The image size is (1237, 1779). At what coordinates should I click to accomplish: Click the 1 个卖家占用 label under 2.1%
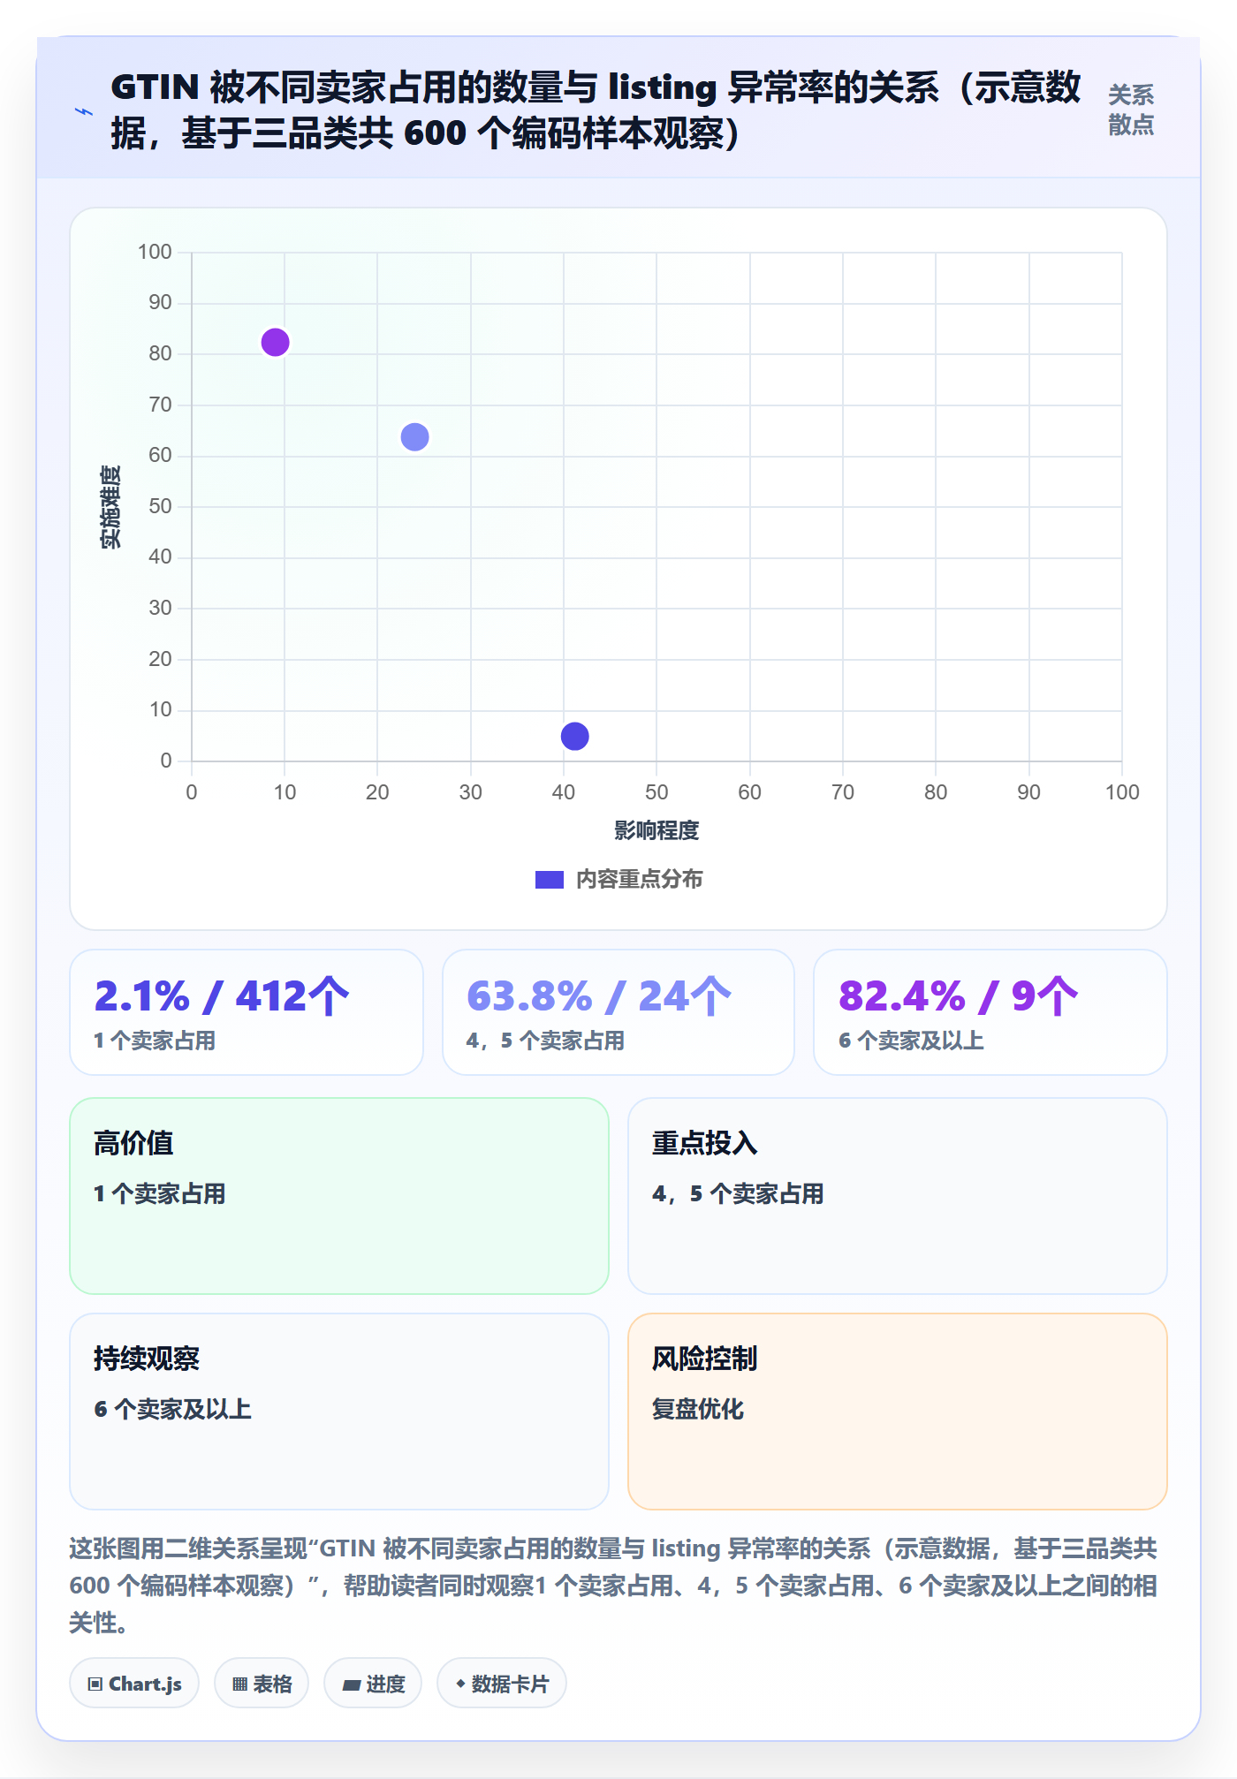click(x=155, y=1041)
